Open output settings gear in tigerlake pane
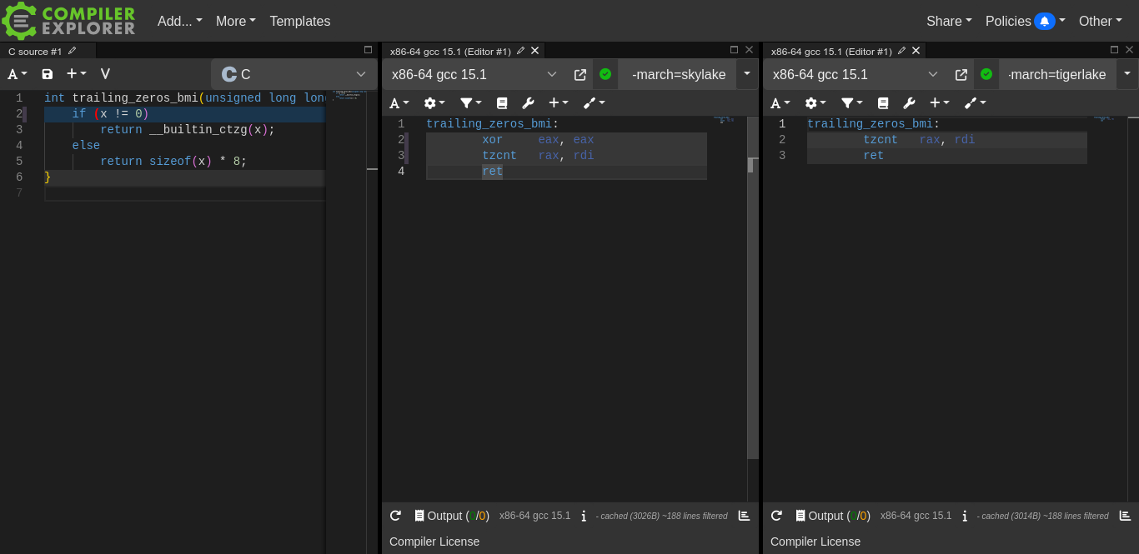Image resolution: width=1139 pixels, height=554 pixels. pyautogui.click(x=815, y=103)
